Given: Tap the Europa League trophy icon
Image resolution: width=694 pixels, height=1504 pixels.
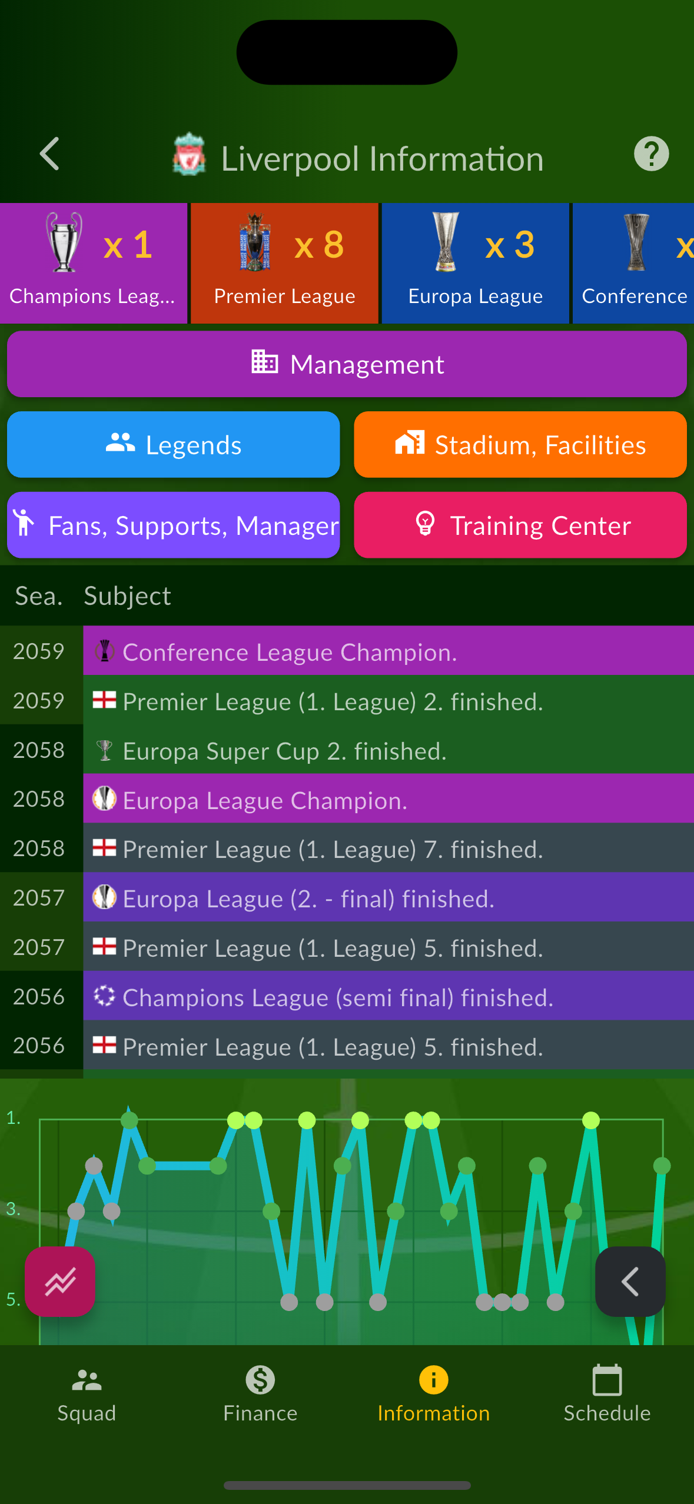Looking at the screenshot, I should pyautogui.click(x=446, y=242).
